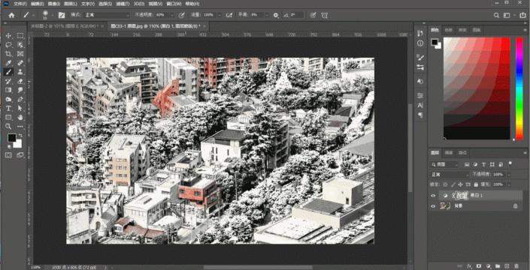Select the Crop tool
Viewport: 530px width, 270px height.
pyautogui.click(x=9, y=54)
